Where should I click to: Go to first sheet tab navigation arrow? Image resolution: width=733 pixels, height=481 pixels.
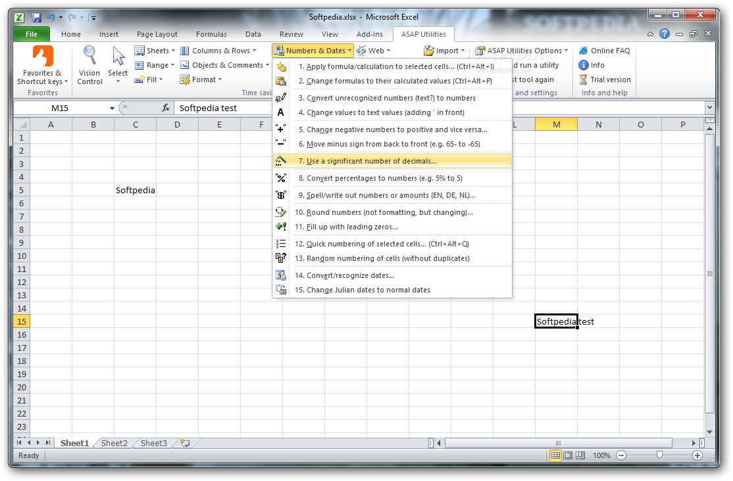coord(19,443)
